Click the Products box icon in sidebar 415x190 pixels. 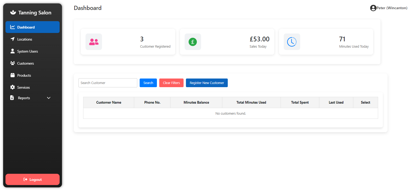(13, 75)
